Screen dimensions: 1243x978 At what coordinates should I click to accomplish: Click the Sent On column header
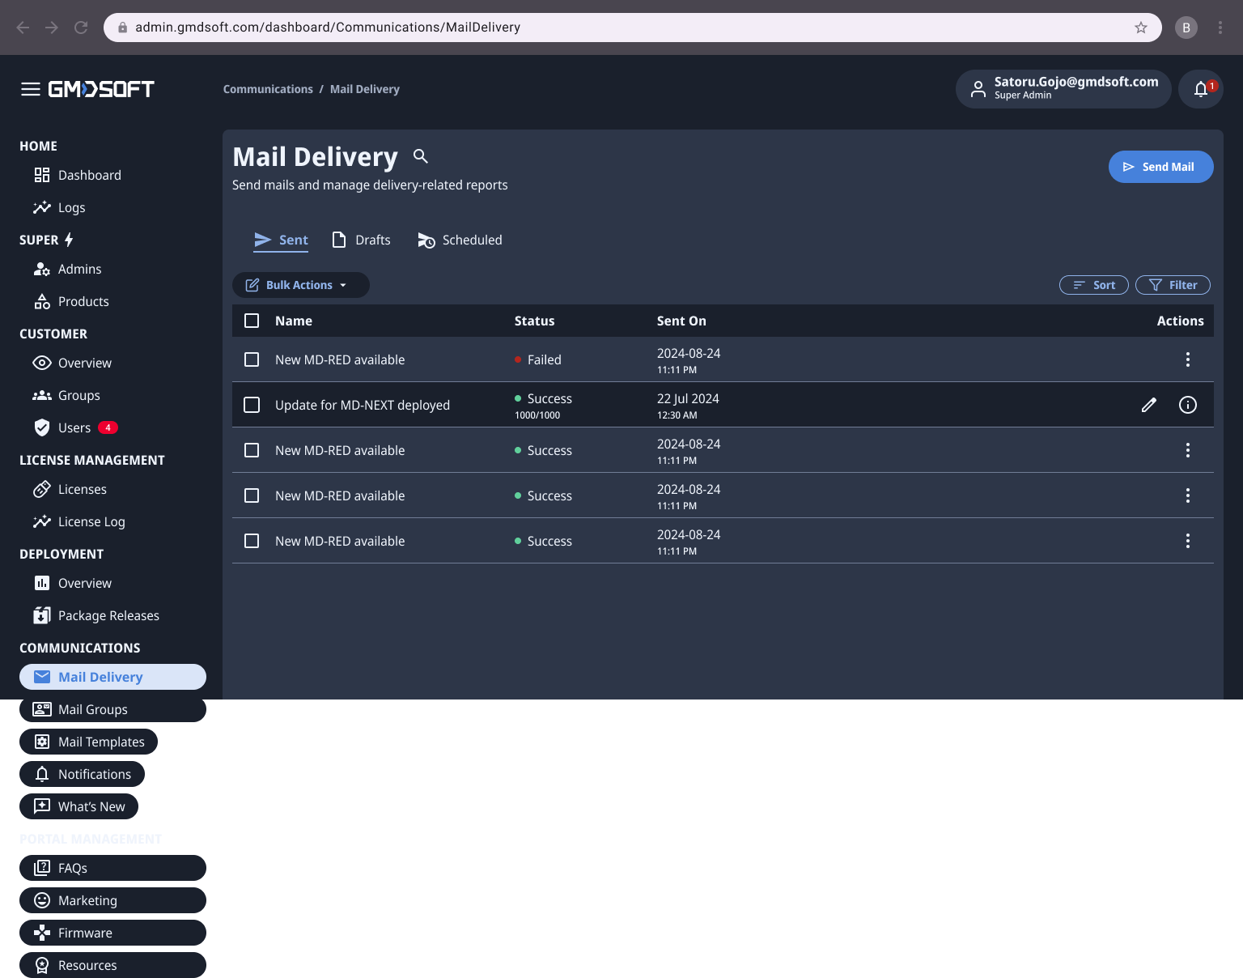coord(681,321)
